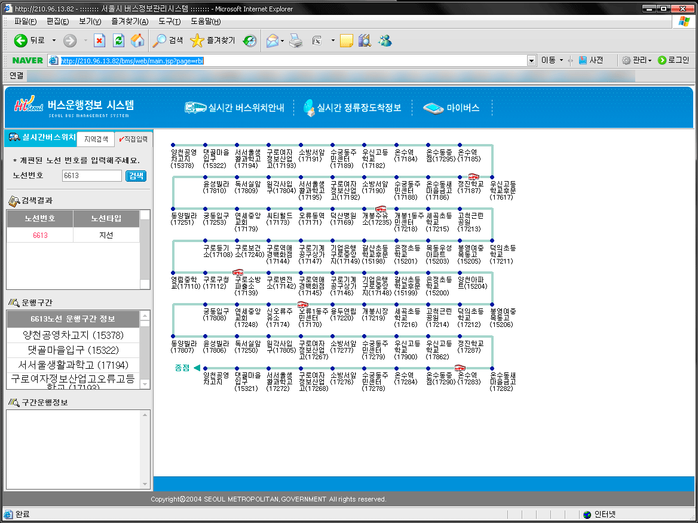Click the 구간운행정보 scroll up arrow
This screenshot has width=698, height=523.
click(x=145, y=415)
